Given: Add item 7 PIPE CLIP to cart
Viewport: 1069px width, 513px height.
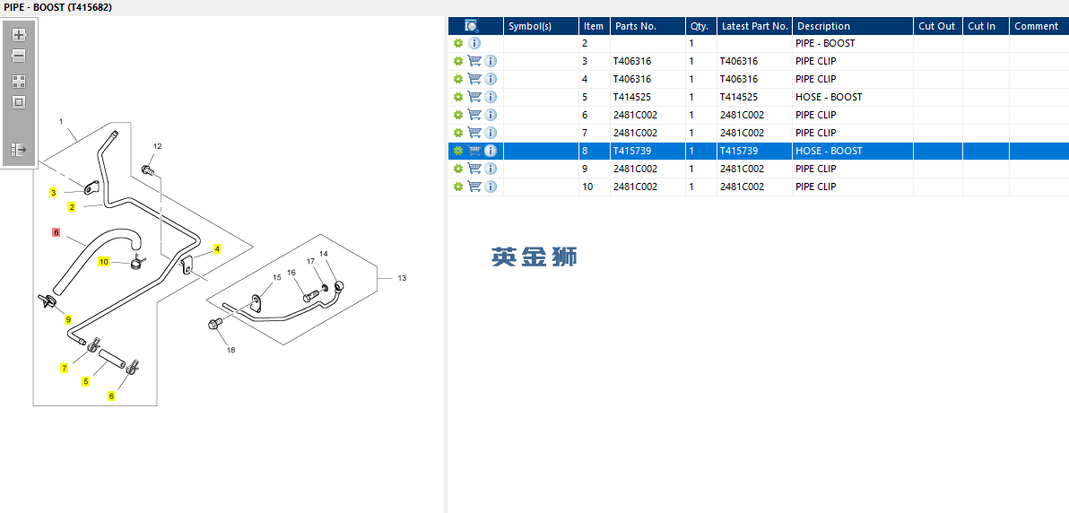Looking at the screenshot, I should click(x=474, y=133).
